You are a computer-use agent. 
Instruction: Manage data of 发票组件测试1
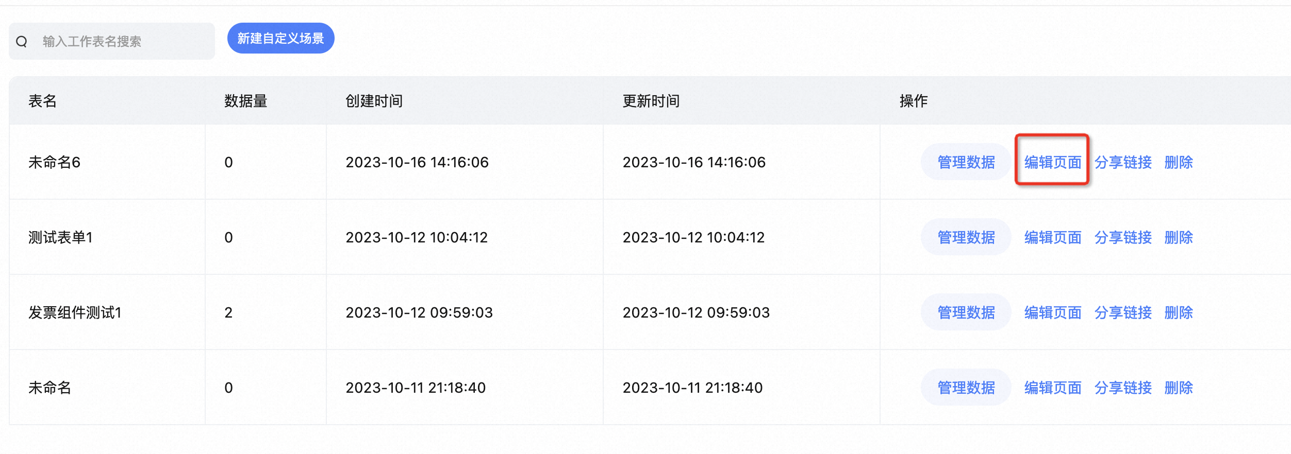click(x=966, y=312)
